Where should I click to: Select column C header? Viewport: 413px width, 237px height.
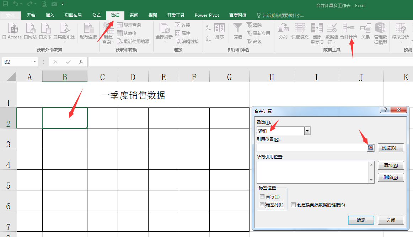point(102,77)
